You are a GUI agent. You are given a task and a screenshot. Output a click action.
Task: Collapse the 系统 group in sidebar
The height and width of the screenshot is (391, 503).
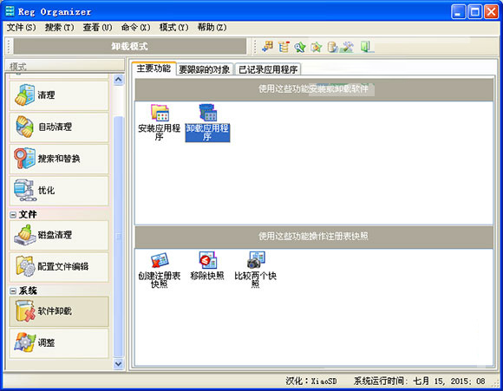point(13,291)
